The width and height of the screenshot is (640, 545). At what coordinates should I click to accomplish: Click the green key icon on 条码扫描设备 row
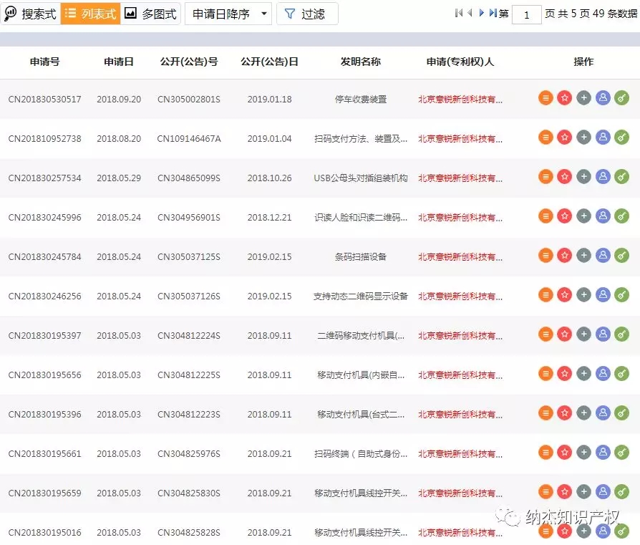(621, 254)
